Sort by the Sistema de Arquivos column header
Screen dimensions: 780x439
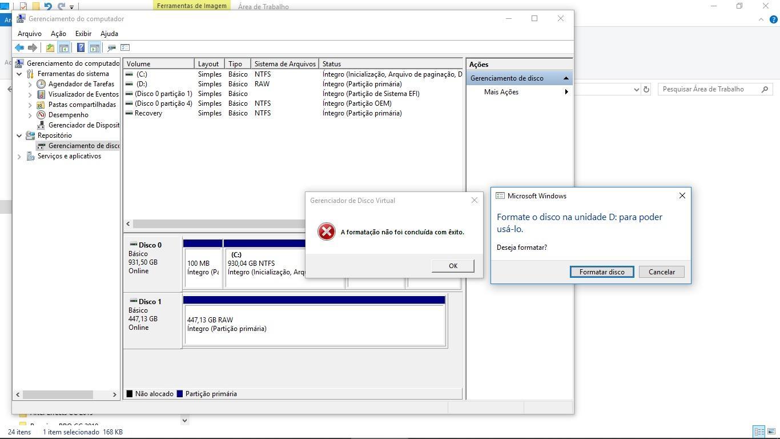(x=285, y=64)
